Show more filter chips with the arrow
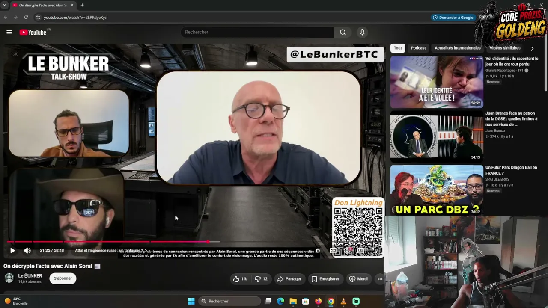Screen dimensions: 548x308 click(532, 48)
